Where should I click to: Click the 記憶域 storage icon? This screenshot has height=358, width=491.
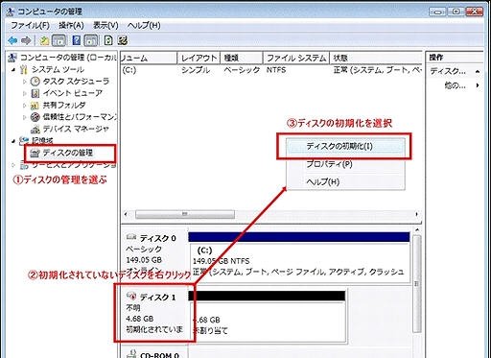click(24, 140)
